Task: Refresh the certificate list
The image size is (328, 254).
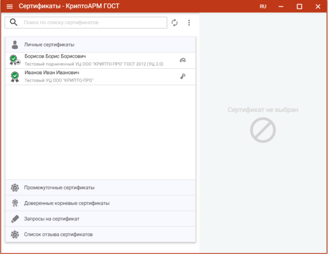Action: tap(175, 23)
